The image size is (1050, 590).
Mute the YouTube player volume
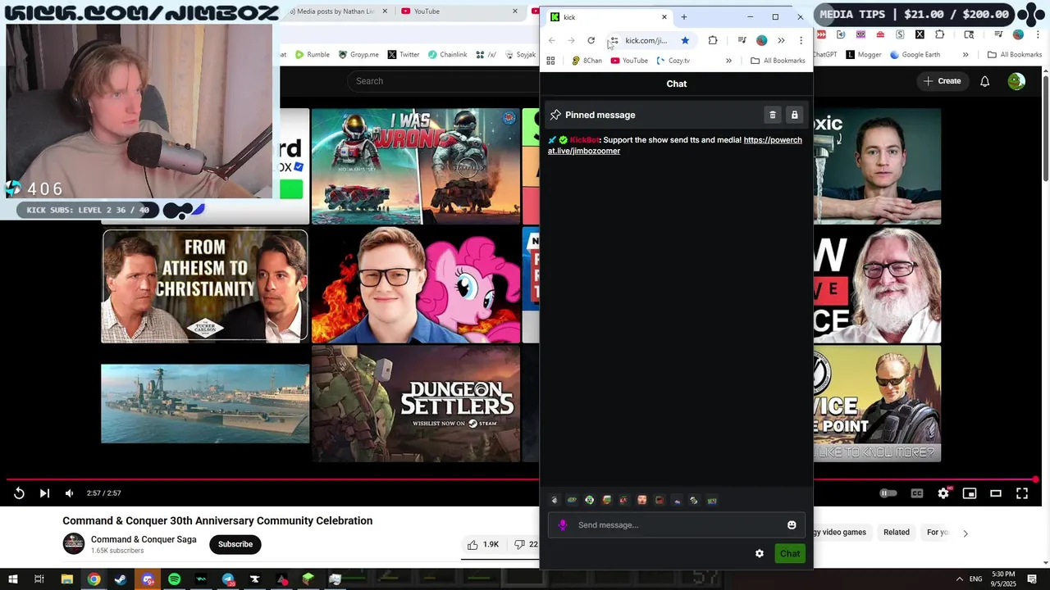coord(69,493)
